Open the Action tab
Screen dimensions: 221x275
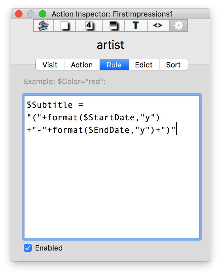[82, 65]
